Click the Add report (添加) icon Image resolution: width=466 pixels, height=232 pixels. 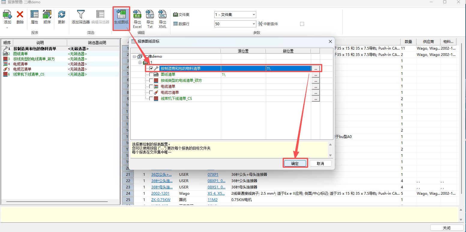pyautogui.click(x=7, y=14)
